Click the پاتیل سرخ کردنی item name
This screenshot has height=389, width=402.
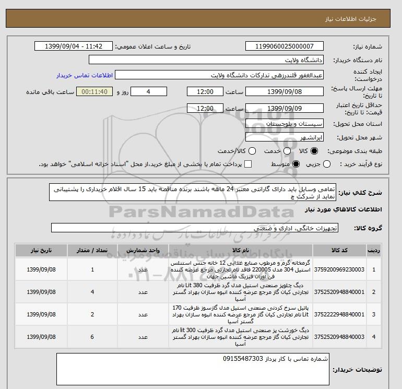tap(241, 314)
